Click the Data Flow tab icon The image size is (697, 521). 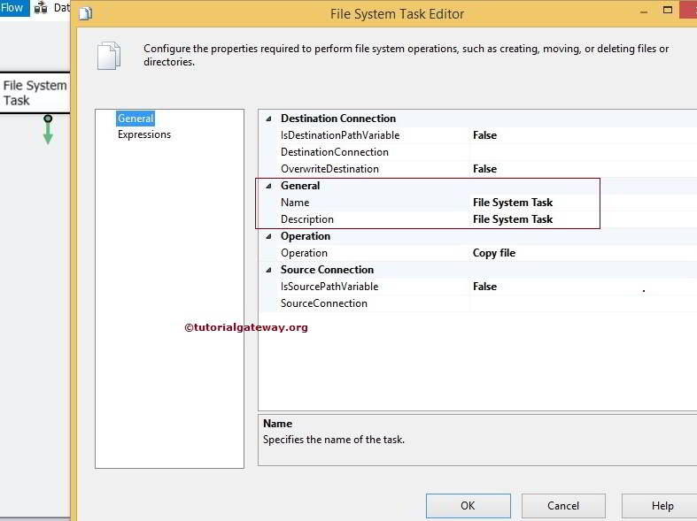(x=41, y=8)
